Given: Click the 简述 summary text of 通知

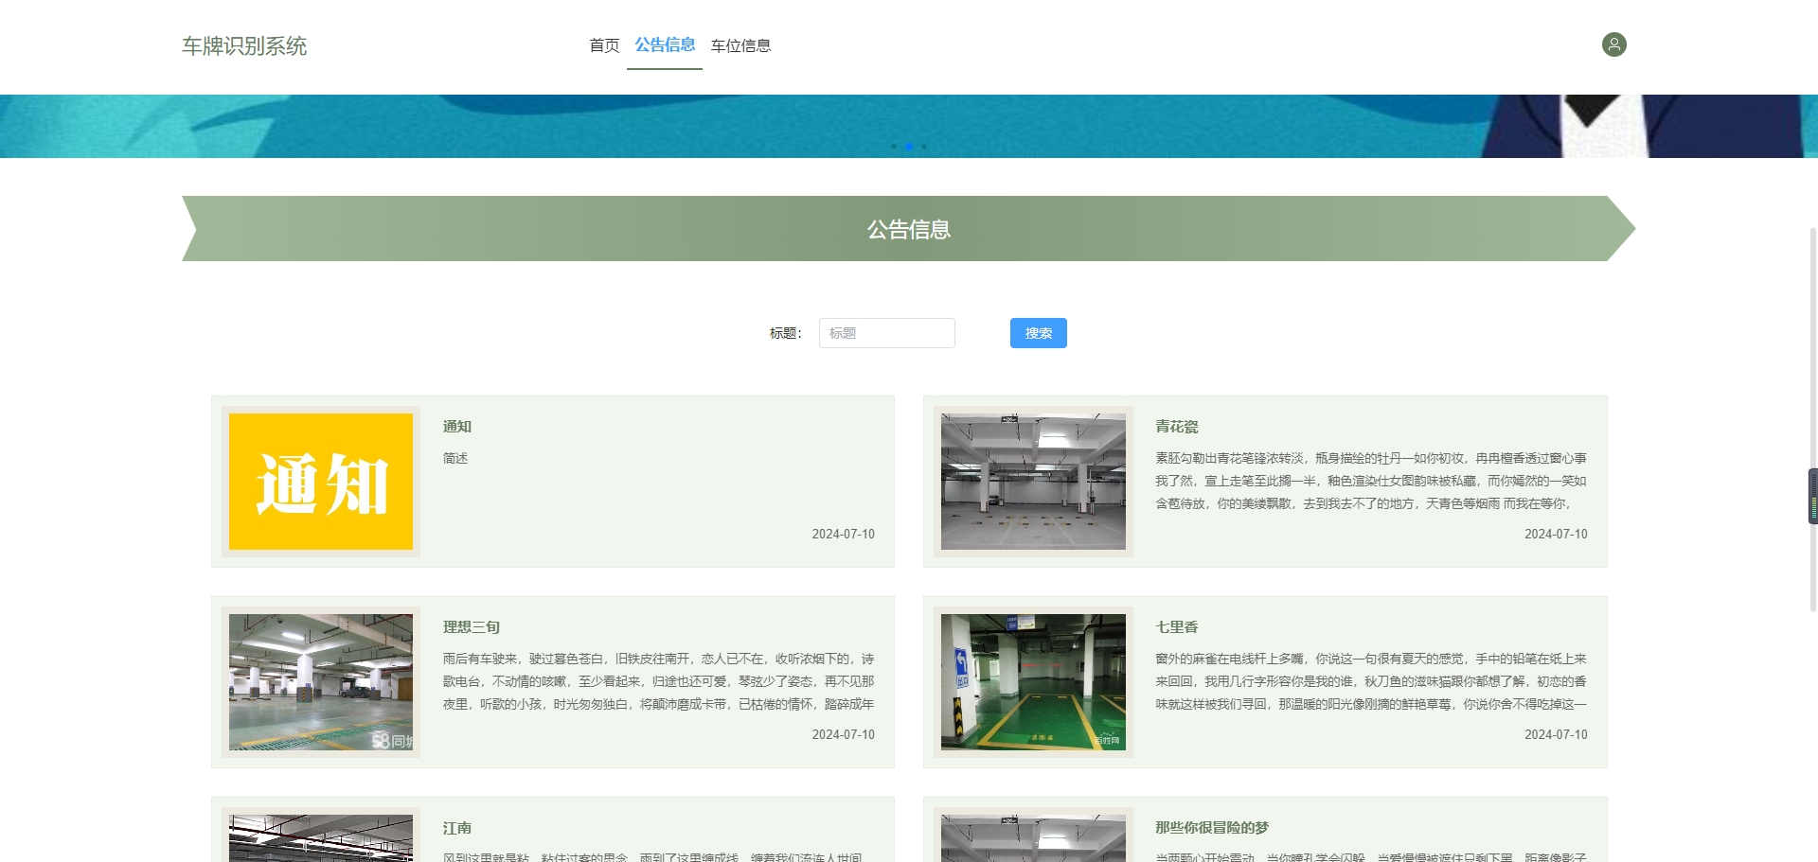Looking at the screenshot, I should (x=455, y=458).
